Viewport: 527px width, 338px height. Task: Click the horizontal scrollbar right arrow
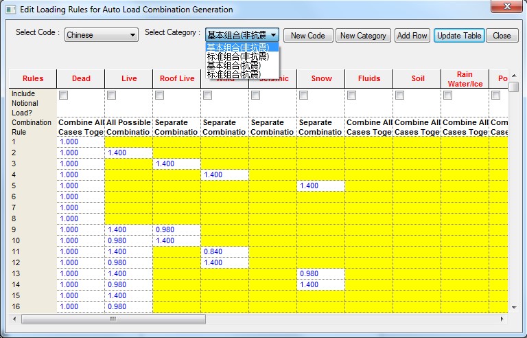click(502, 319)
